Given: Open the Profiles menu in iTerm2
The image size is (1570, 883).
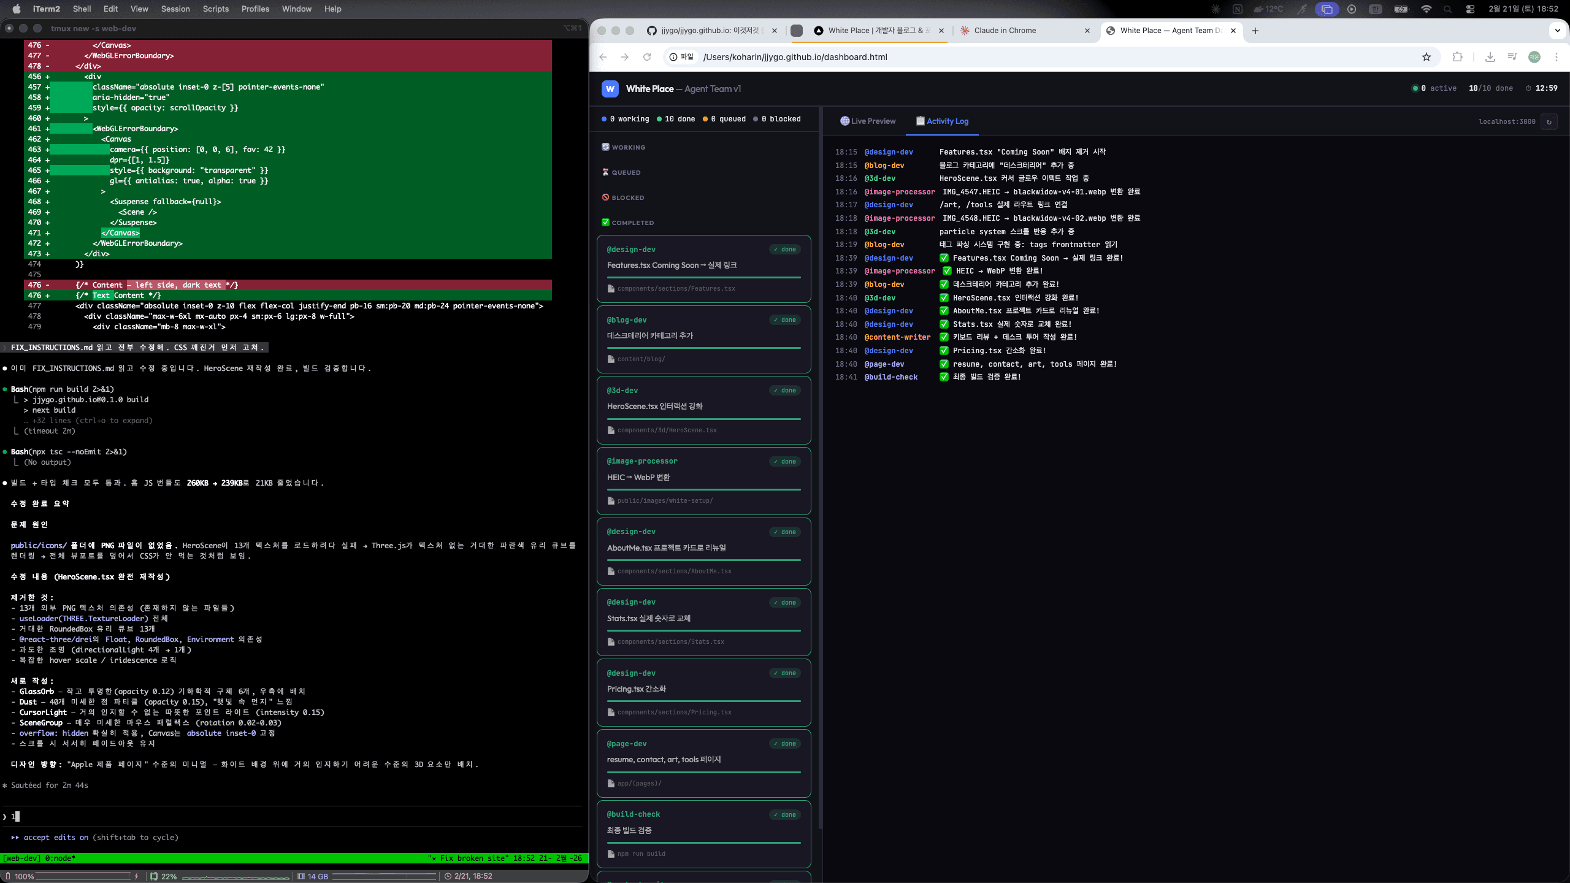Looking at the screenshot, I should 255,9.
